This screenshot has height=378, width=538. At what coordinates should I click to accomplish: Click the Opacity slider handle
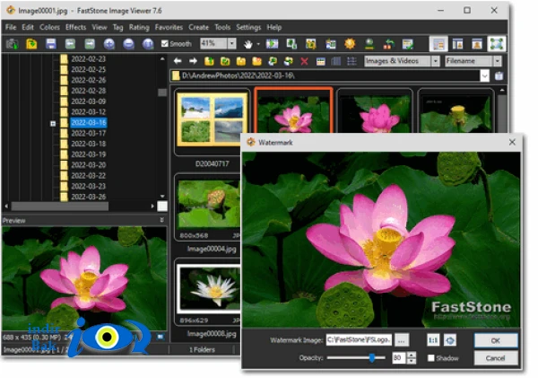coord(372,357)
